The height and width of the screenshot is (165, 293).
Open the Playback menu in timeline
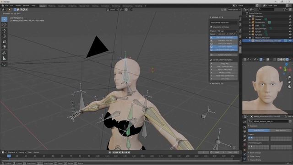(x=12, y=153)
